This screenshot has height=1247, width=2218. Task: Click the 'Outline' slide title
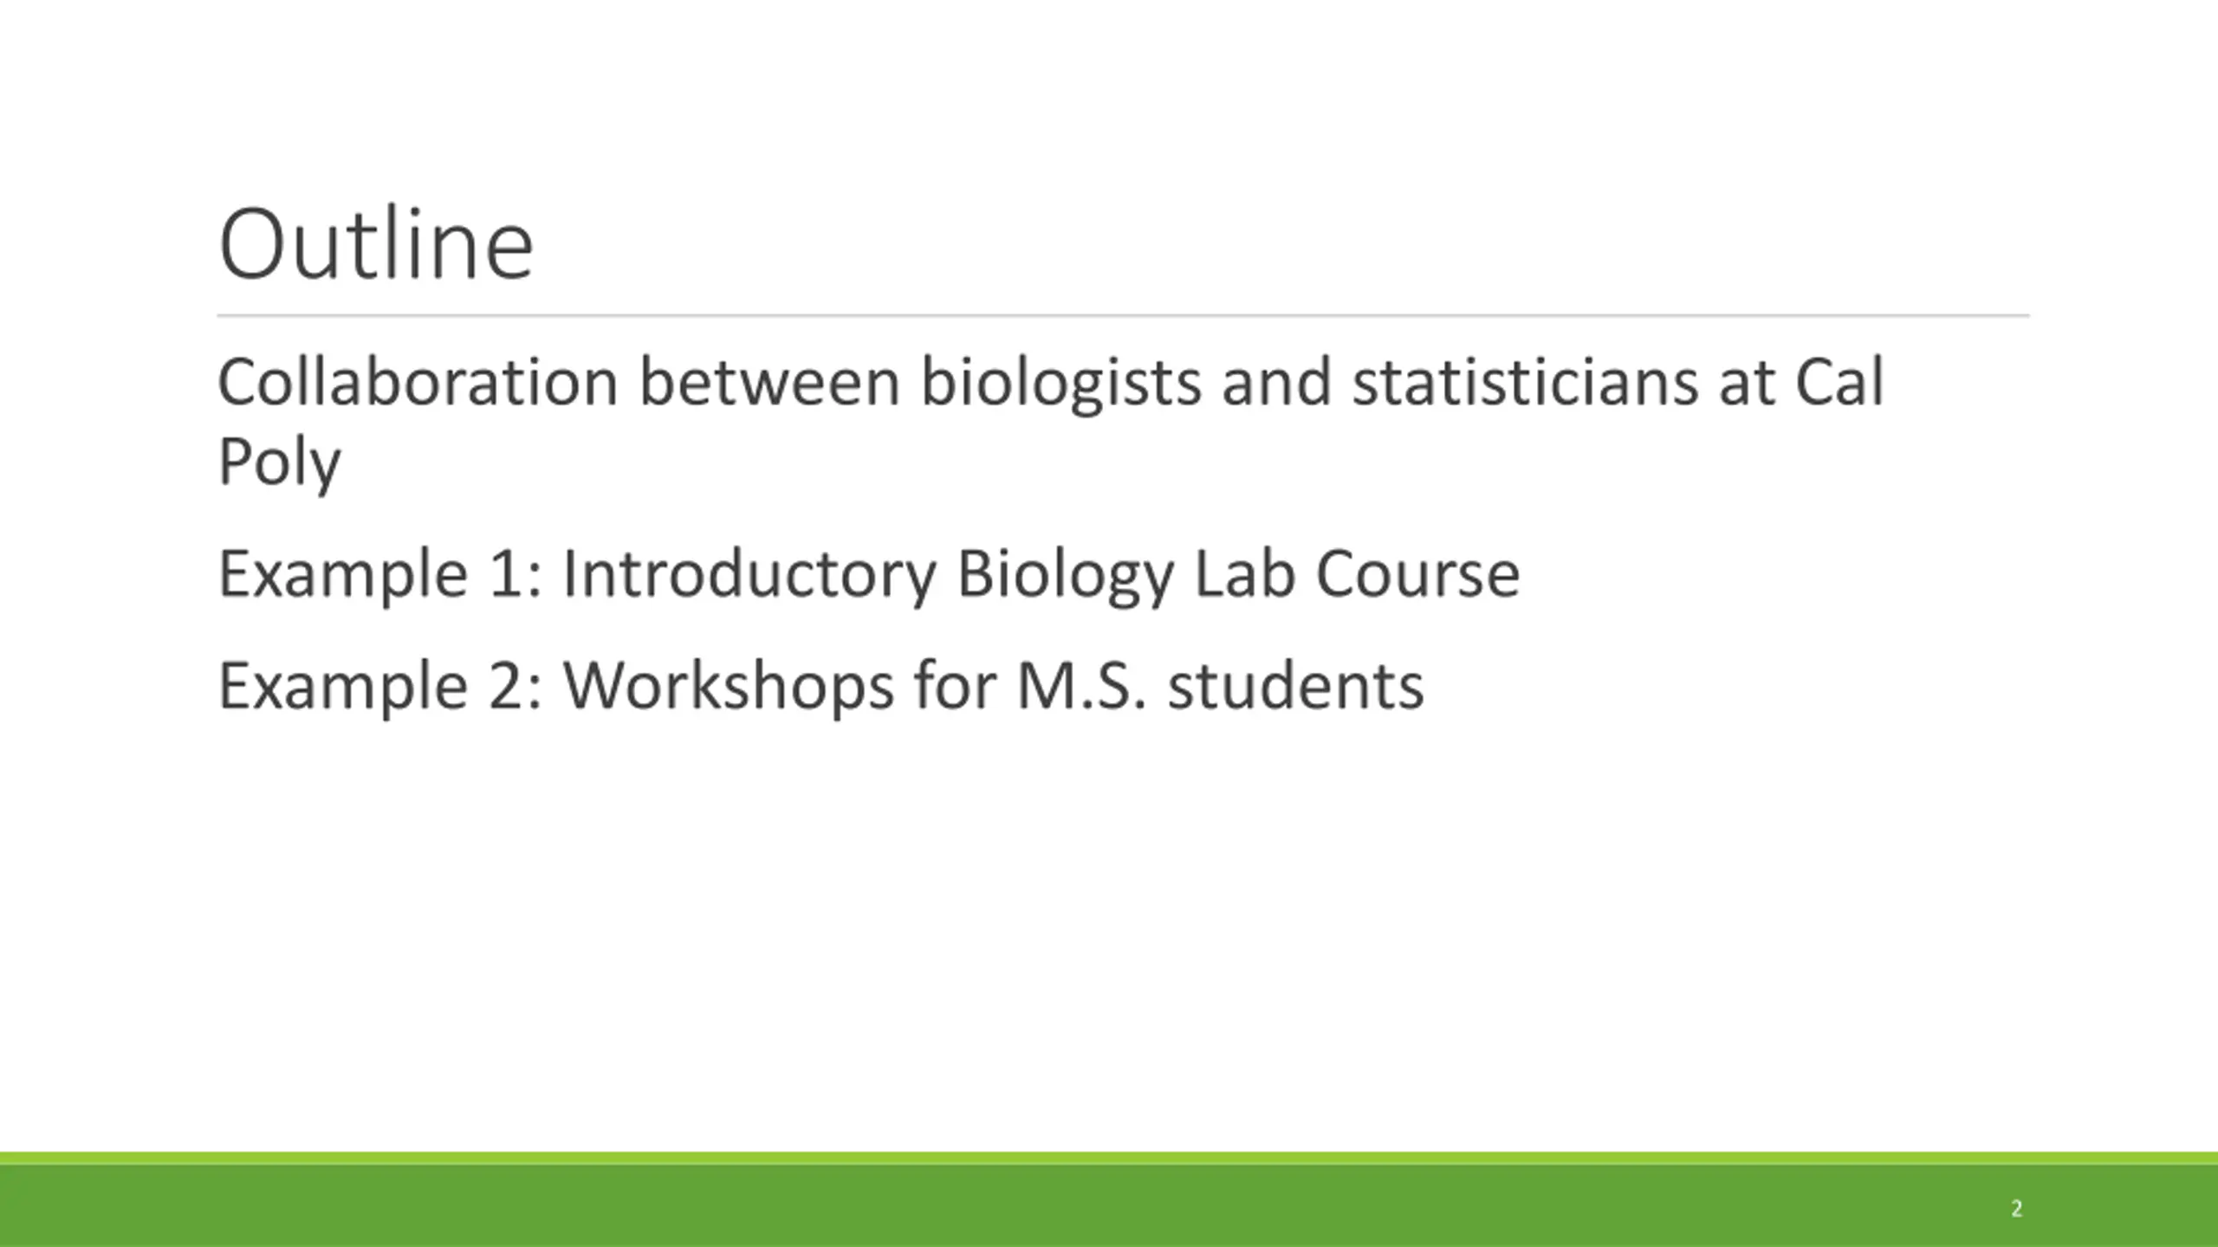pyautogui.click(x=376, y=244)
